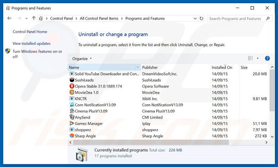Select All Control Panel Items breadcrumb

[x=100, y=19]
